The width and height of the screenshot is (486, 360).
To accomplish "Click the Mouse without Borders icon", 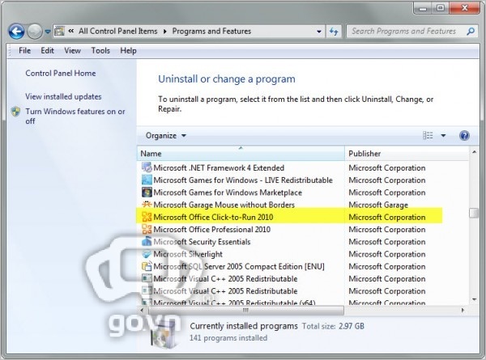I will pos(147,205).
